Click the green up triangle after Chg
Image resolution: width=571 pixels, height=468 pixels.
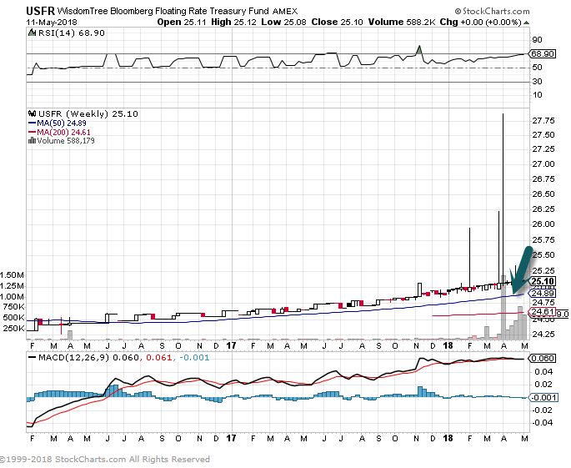526,23
